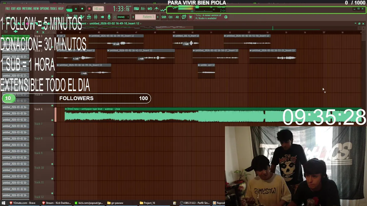Click the headphones icon beside the (none) selector
The height and width of the screenshot is (206, 367).
[115, 17]
